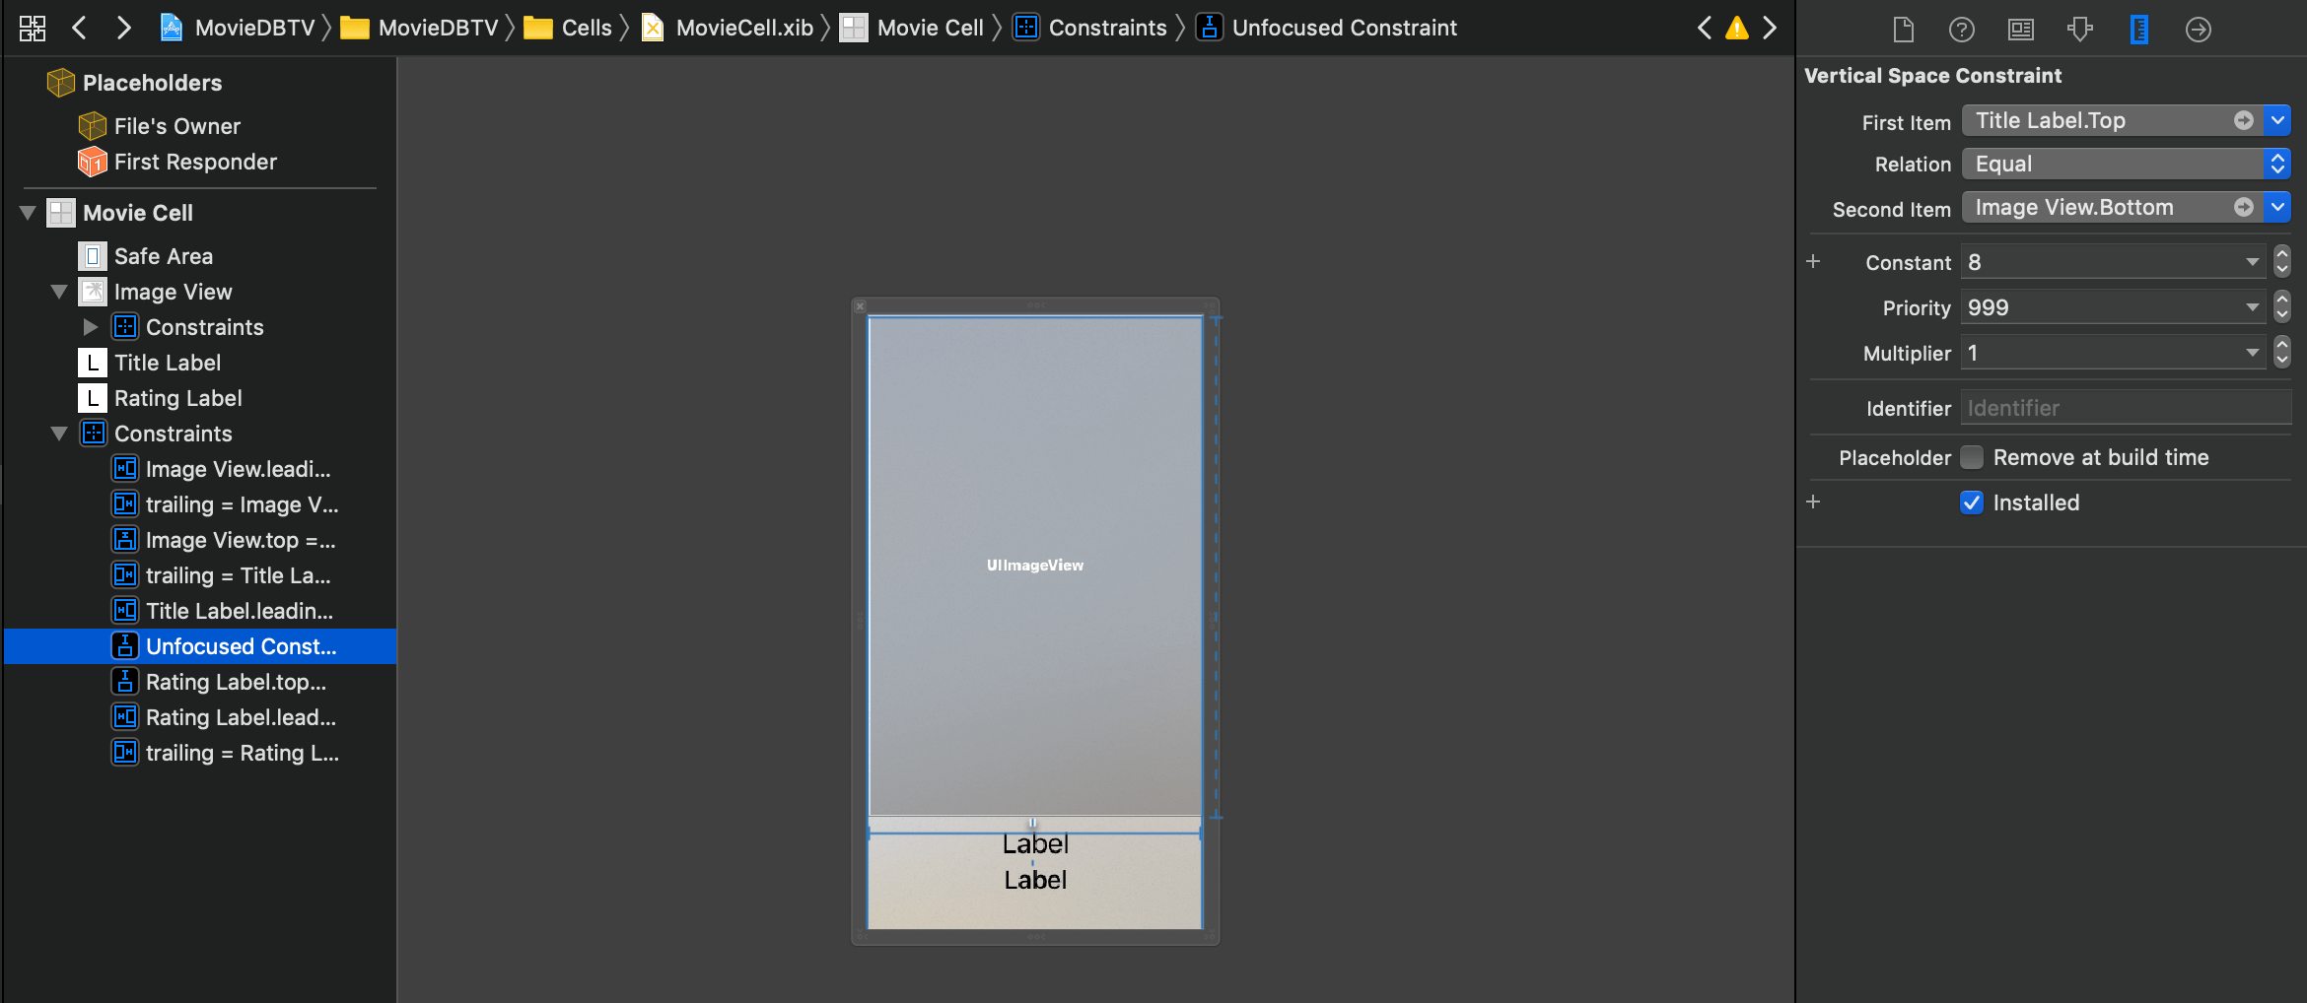Click the Identifier text field
The height and width of the screenshot is (1003, 2307).
pyautogui.click(x=2126, y=408)
